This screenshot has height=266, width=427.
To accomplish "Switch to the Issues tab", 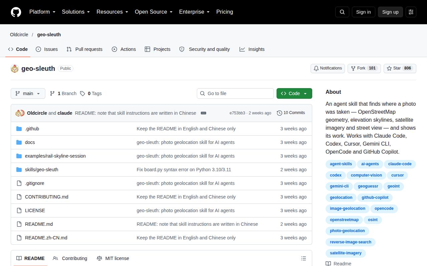I will pyautogui.click(x=47, y=49).
